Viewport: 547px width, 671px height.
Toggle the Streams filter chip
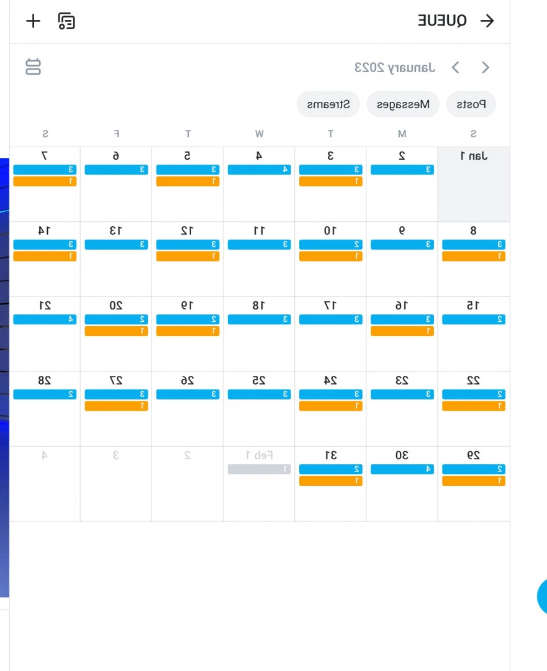click(x=328, y=104)
